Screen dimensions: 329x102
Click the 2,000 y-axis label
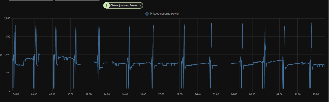point(7,18)
